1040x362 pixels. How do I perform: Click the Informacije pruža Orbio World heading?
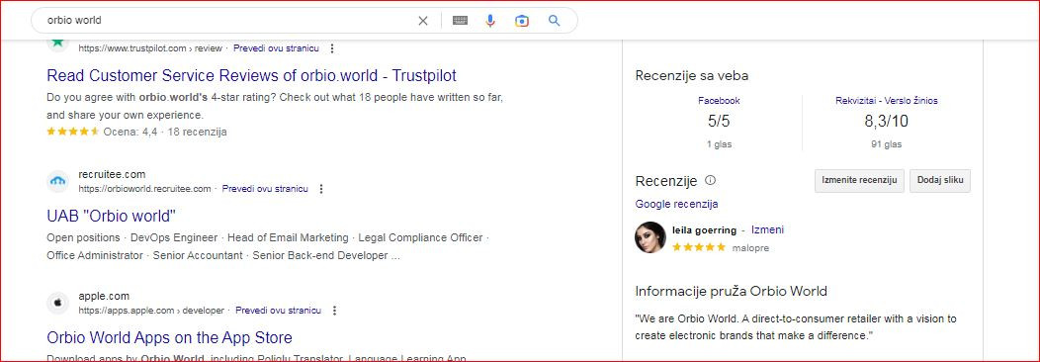[731, 291]
